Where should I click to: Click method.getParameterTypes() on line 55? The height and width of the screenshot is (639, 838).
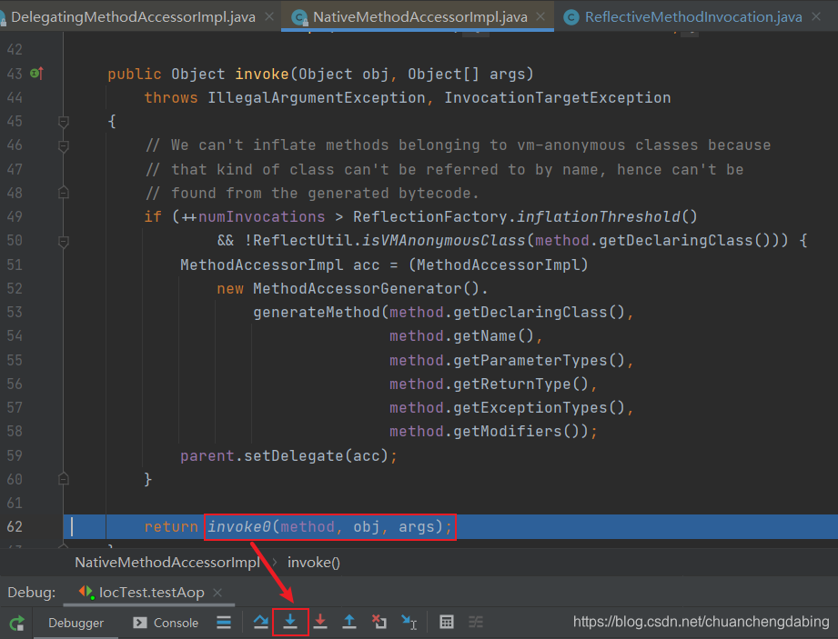click(507, 361)
